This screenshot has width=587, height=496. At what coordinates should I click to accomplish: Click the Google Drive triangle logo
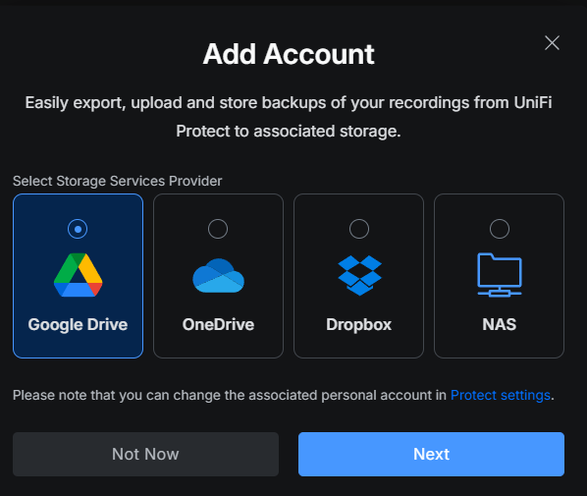[78, 275]
